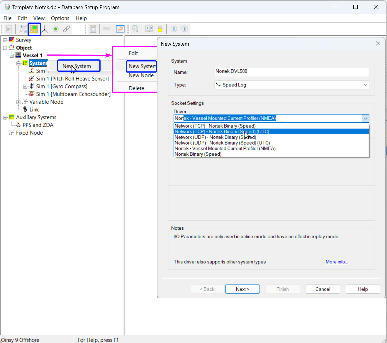
Task: Choose Network (UDP) - Nortek Binary (Speed) (UTC)
Action: (x=222, y=143)
